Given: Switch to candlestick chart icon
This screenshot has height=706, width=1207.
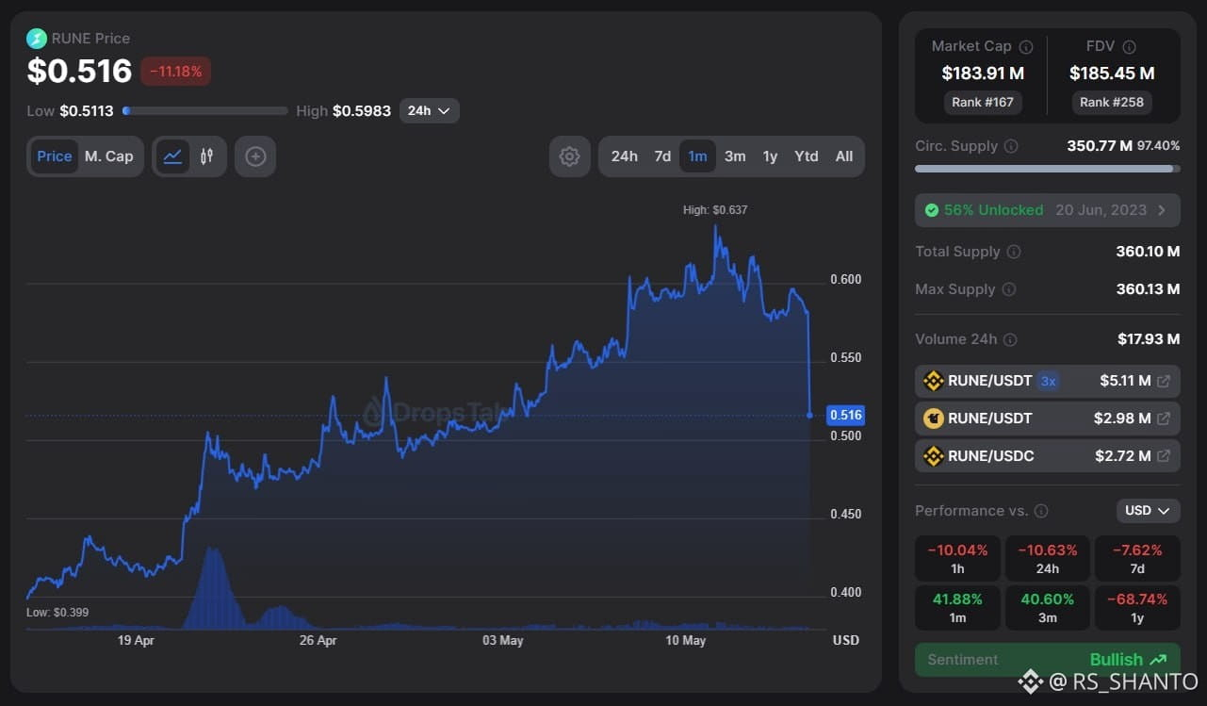Looking at the screenshot, I should pyautogui.click(x=206, y=156).
